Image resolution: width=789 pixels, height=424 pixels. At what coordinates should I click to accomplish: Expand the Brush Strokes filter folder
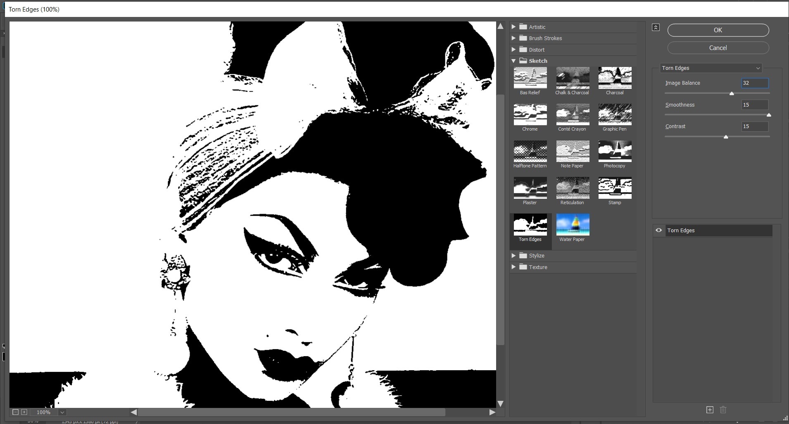coord(513,38)
